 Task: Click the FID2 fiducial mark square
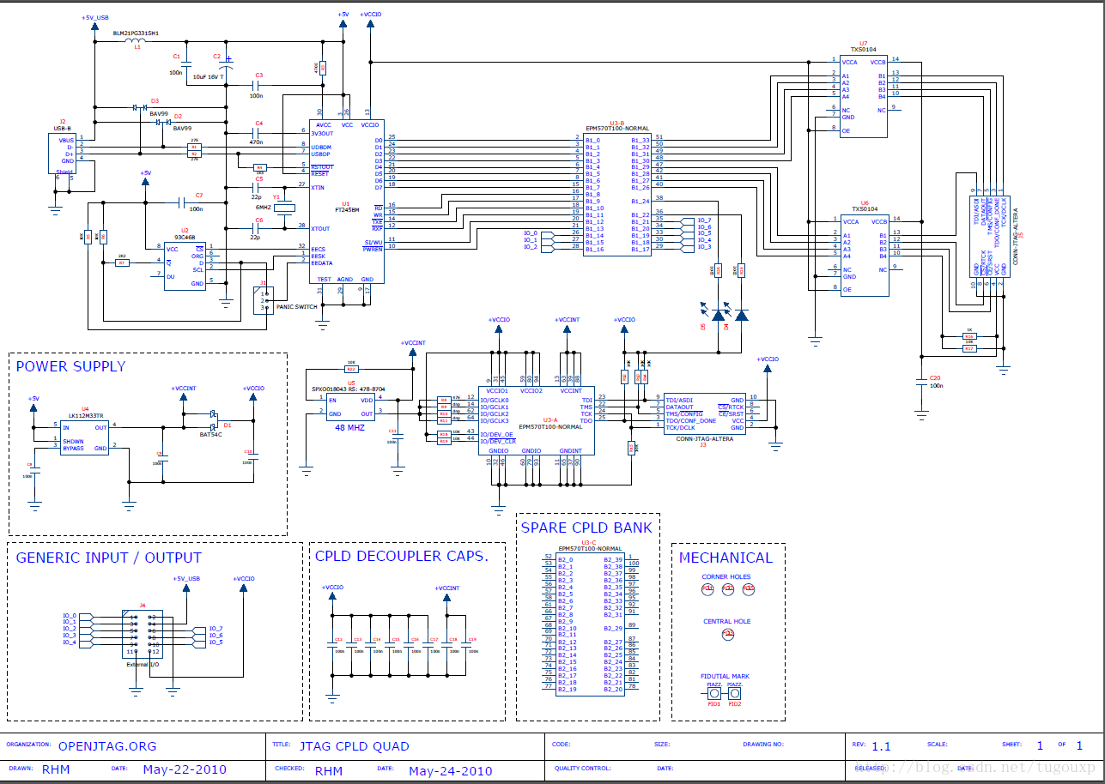click(735, 693)
